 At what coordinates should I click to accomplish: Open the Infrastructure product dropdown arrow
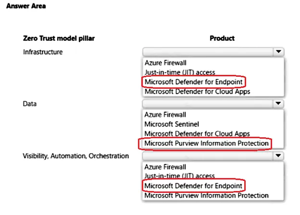(278, 52)
